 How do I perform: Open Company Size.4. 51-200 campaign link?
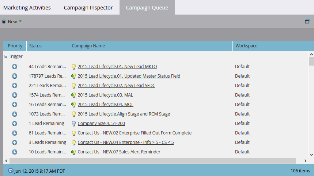(101, 123)
